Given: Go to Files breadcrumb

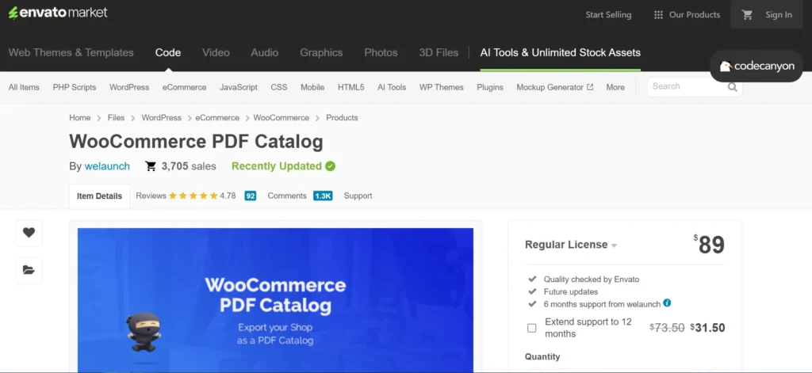Looking at the screenshot, I should tap(116, 118).
